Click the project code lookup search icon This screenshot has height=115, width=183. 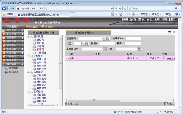point(108,39)
